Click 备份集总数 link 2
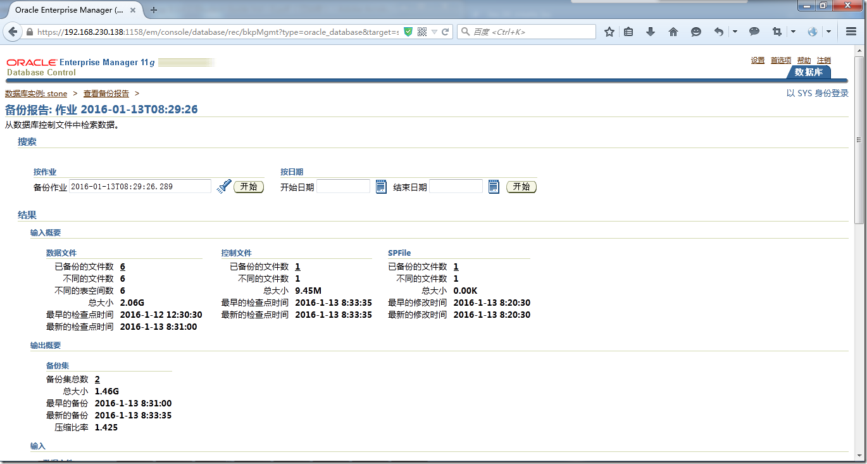 (97, 379)
